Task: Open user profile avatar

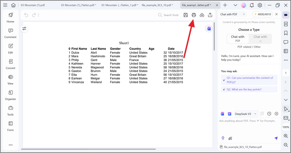Action: click(244, 5)
